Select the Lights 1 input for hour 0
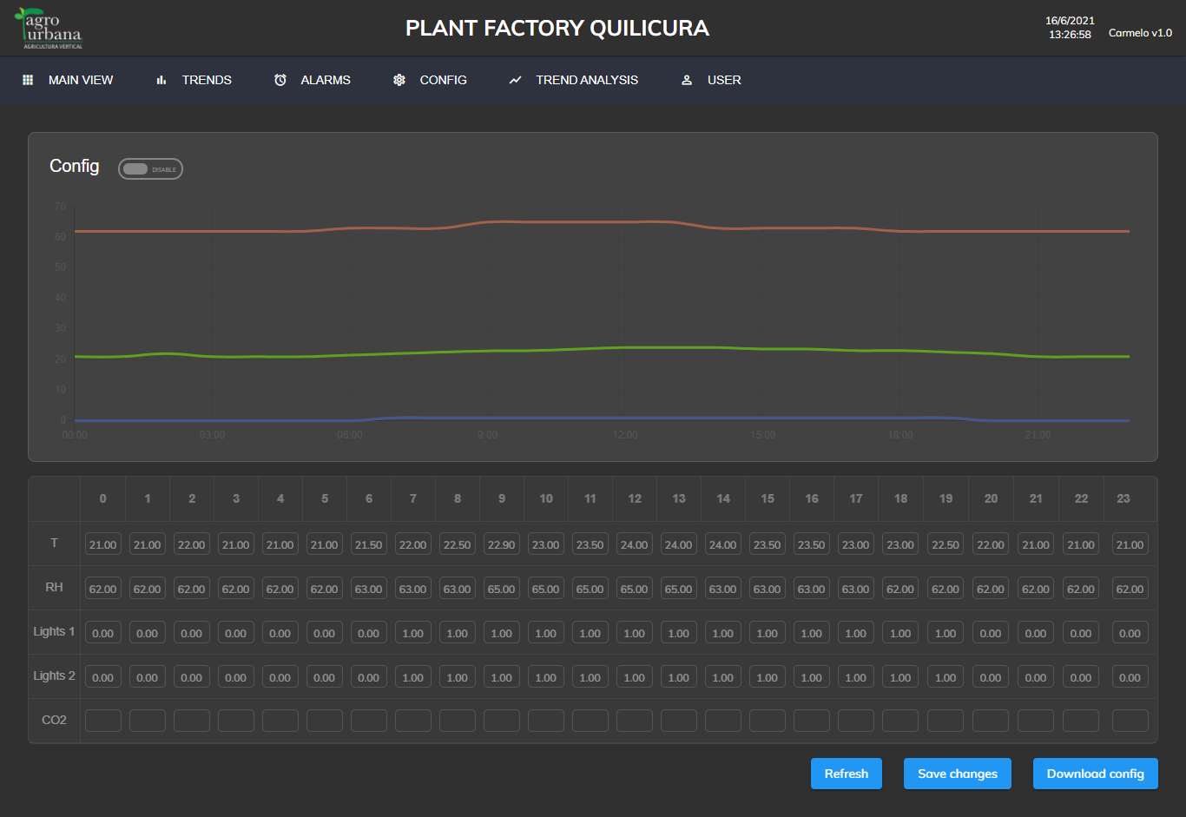1186x817 pixels. tap(103, 633)
